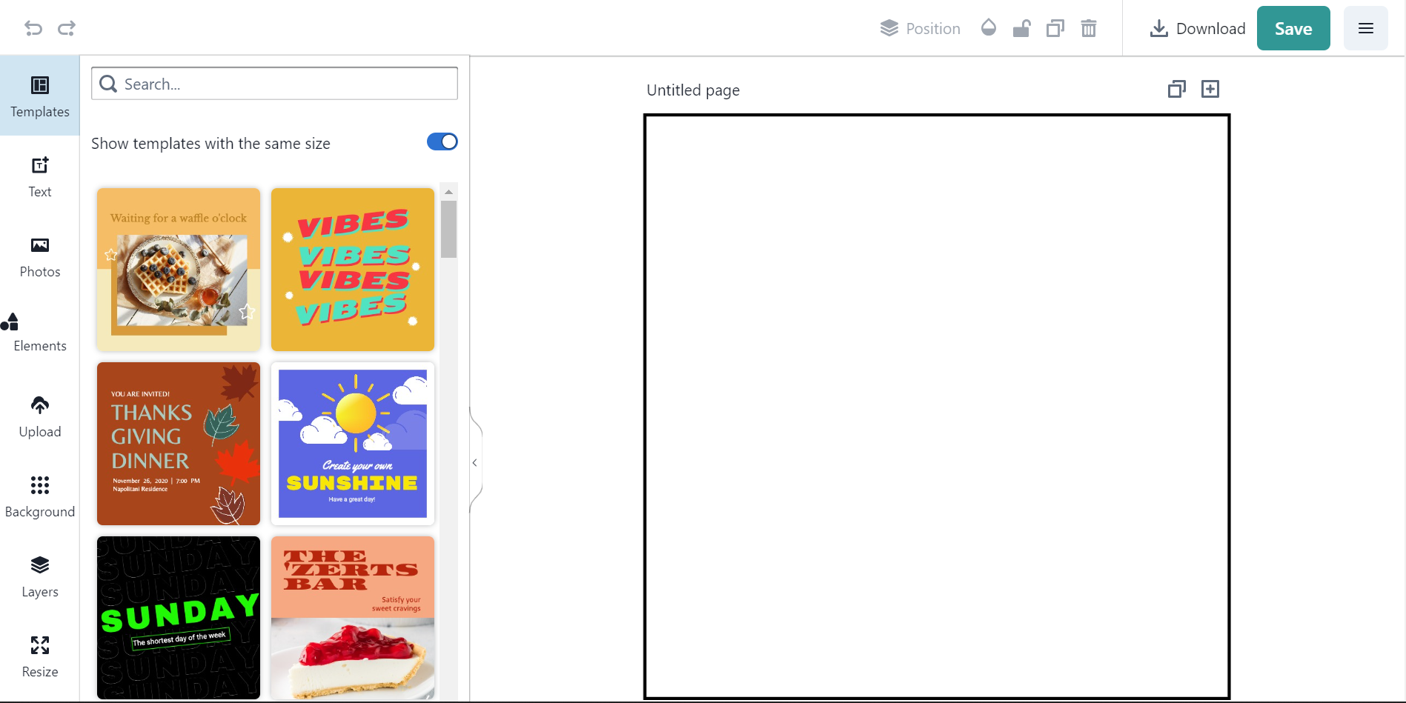The height and width of the screenshot is (703, 1406).
Task: Select the VIBES yellow template
Action: (x=353, y=270)
